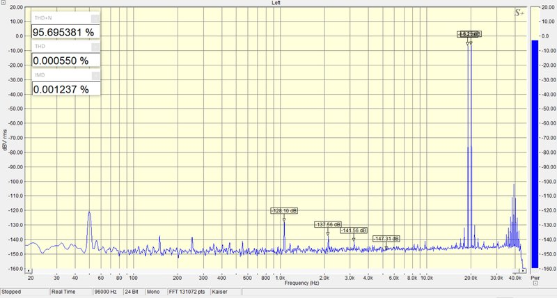Collapse the Left spectrum panel corner box

point(3,3)
